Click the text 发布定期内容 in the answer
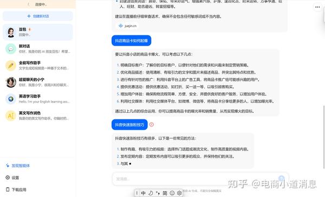 coord(132,156)
